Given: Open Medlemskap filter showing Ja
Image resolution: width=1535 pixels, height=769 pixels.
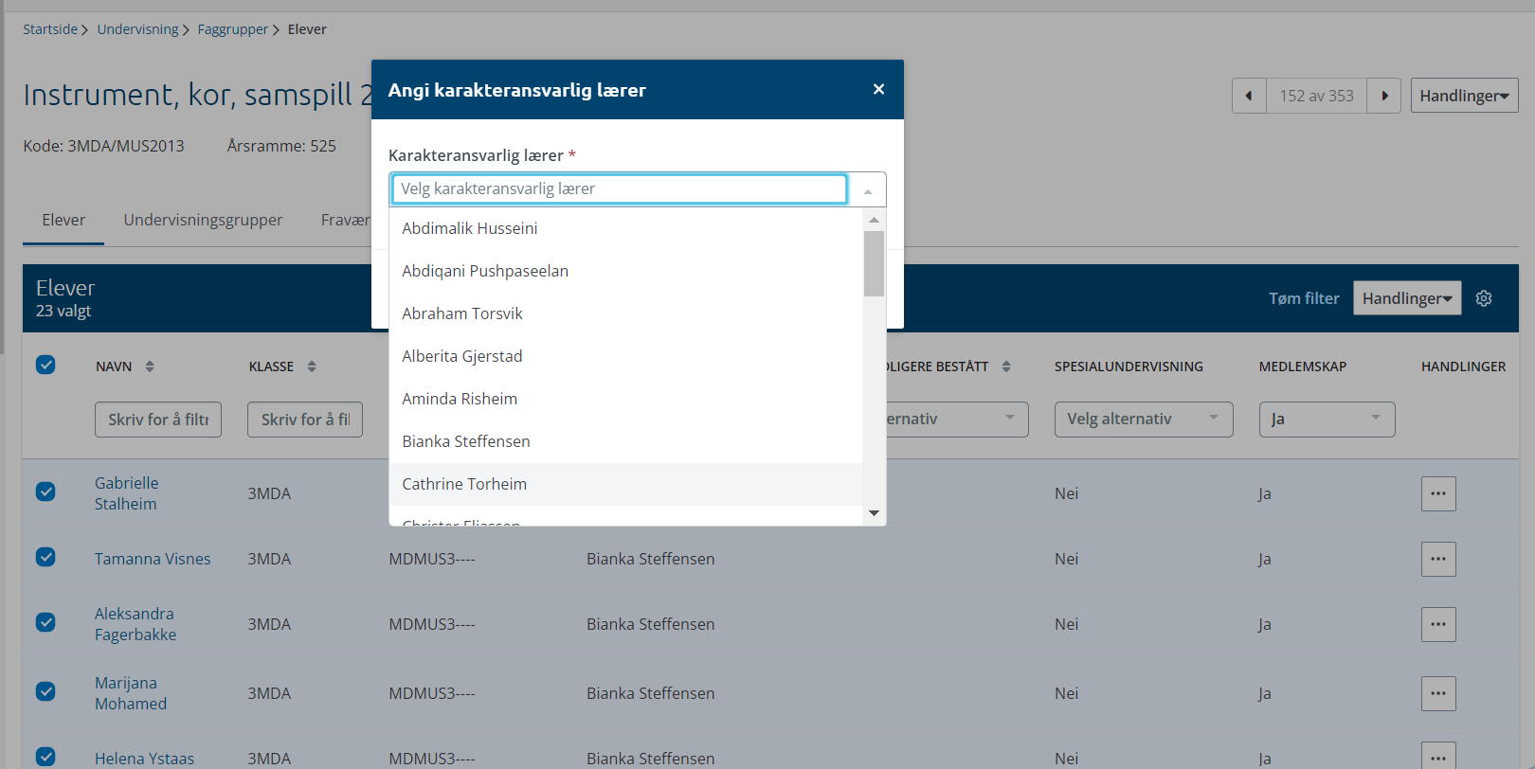Looking at the screenshot, I should [x=1327, y=420].
